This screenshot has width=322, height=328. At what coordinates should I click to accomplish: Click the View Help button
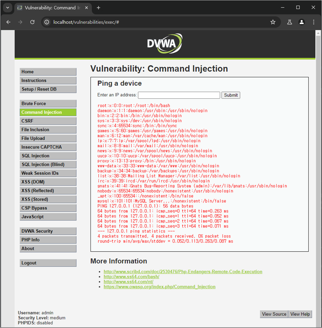pyautogui.click(x=300, y=314)
